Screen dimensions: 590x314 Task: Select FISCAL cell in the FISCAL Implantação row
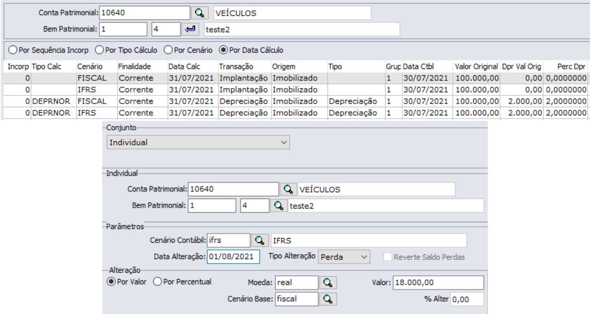coord(96,78)
